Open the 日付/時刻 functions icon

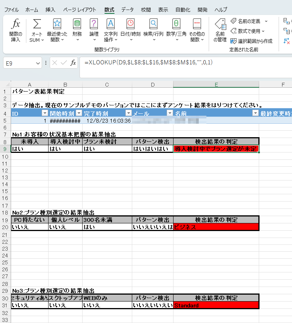[130, 24]
